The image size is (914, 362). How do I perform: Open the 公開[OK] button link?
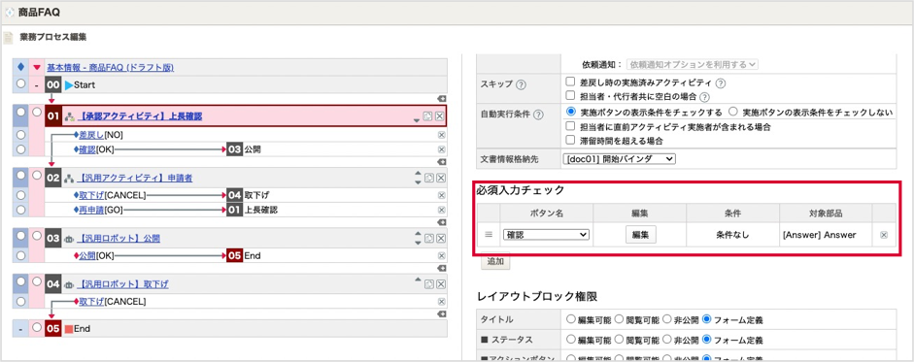click(x=88, y=255)
